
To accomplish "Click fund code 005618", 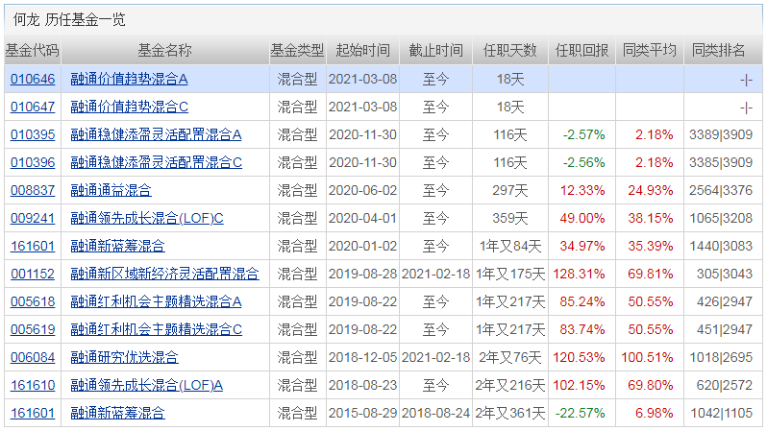I will pyautogui.click(x=33, y=301).
